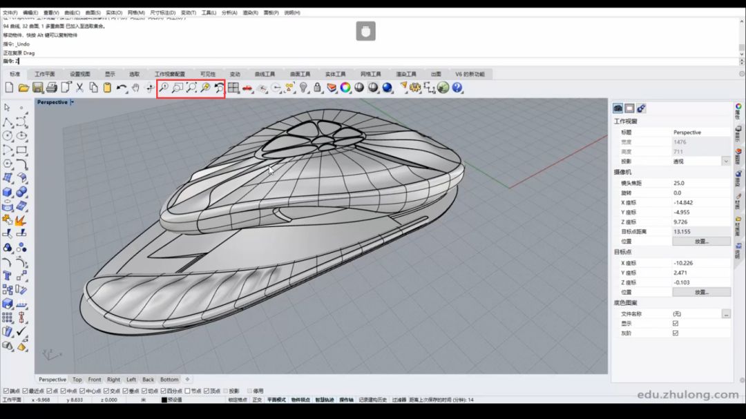Save the model with the floppy icon
The width and height of the screenshot is (746, 419).
point(37,88)
